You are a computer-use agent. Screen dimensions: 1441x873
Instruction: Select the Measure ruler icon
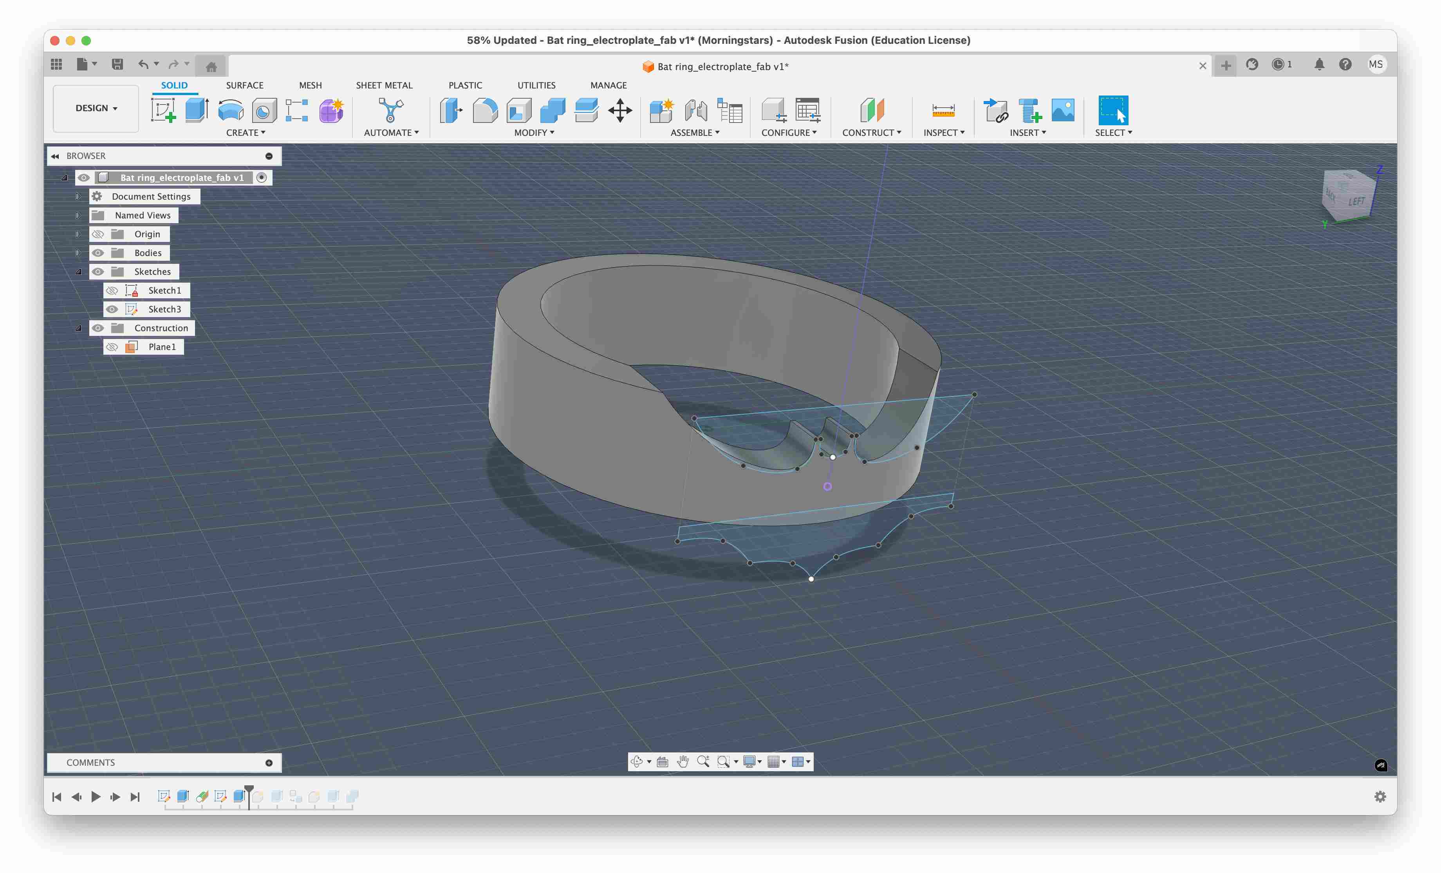943,110
